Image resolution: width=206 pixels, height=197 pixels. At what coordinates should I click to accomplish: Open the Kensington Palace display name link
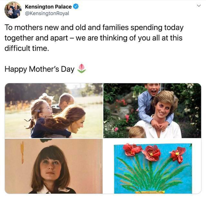click(48, 6)
